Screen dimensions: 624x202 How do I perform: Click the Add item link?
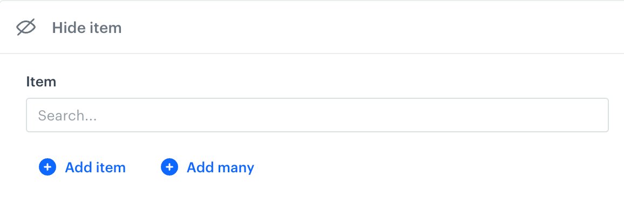pos(82,167)
